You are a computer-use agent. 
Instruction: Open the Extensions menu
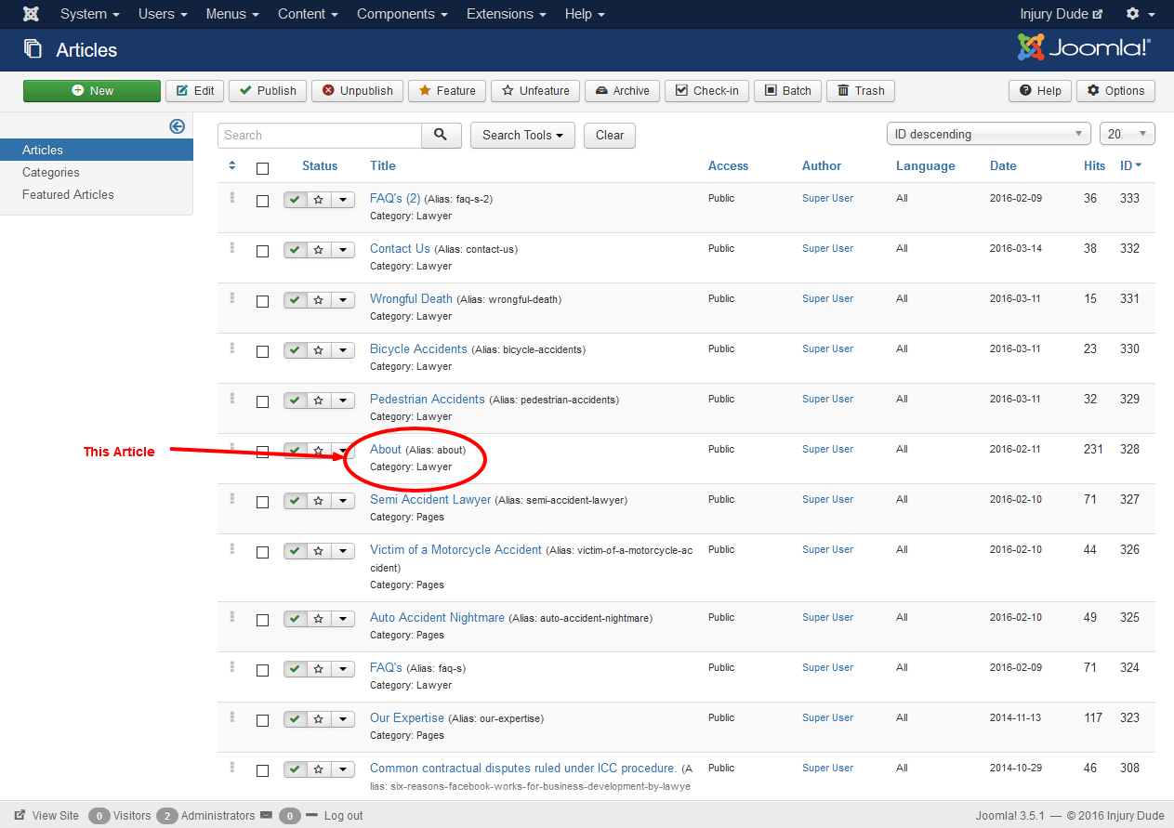[x=506, y=14]
